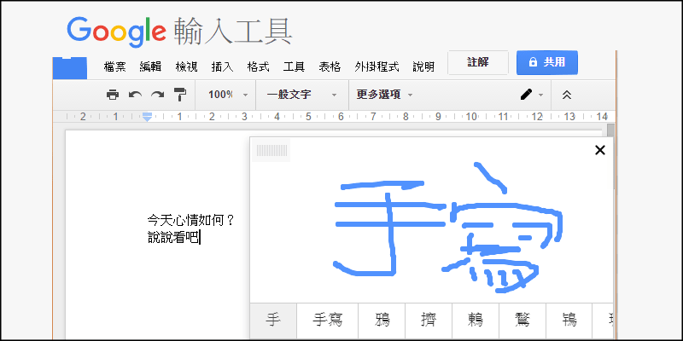Click the text line 說說看吧
Viewport: 683px width, 341px height.
(173, 238)
